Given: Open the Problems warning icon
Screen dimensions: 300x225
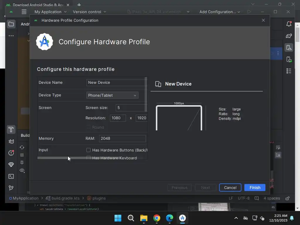Looking at the screenshot, I should pyautogui.click(x=11, y=153).
